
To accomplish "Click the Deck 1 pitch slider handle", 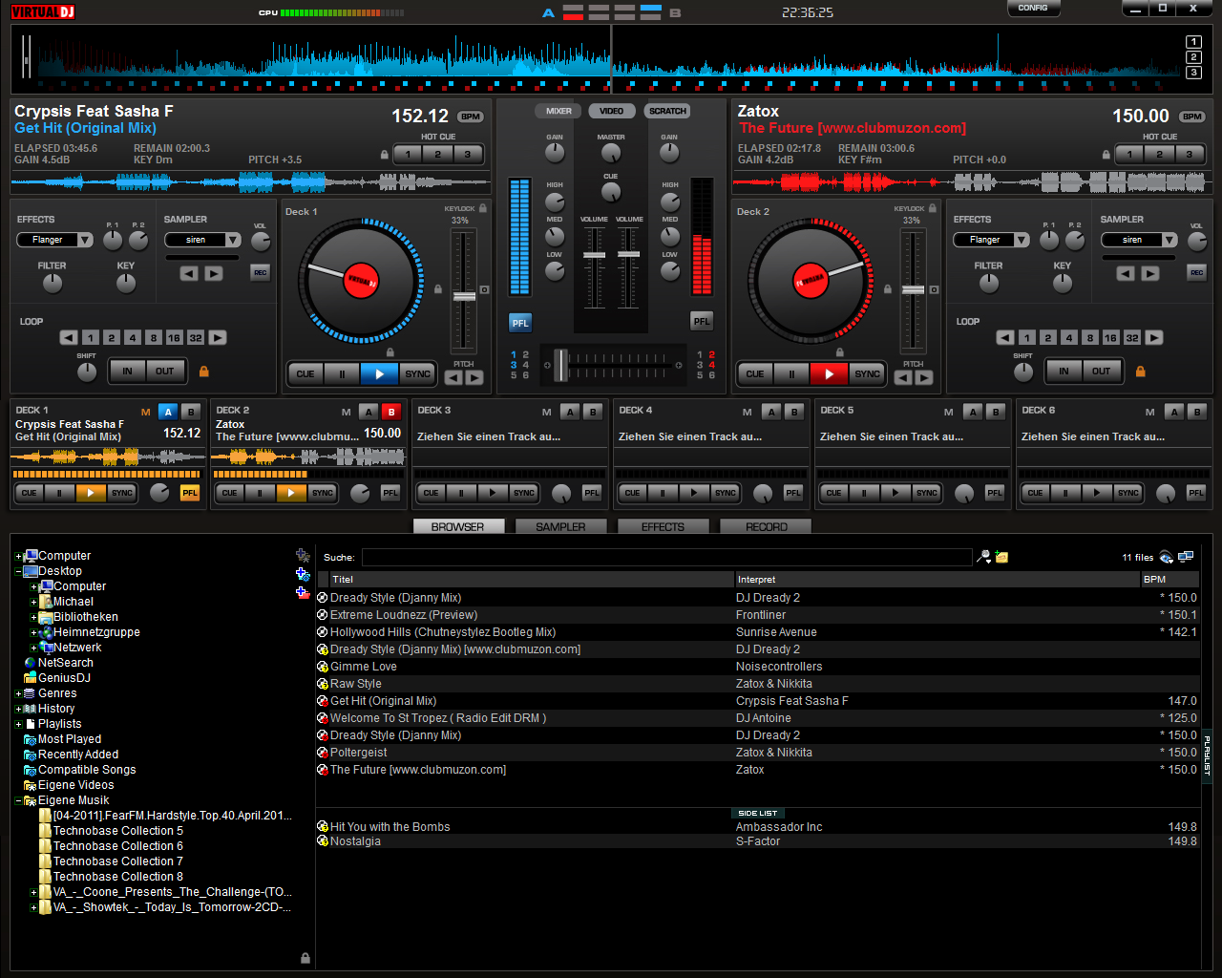I will [x=464, y=297].
